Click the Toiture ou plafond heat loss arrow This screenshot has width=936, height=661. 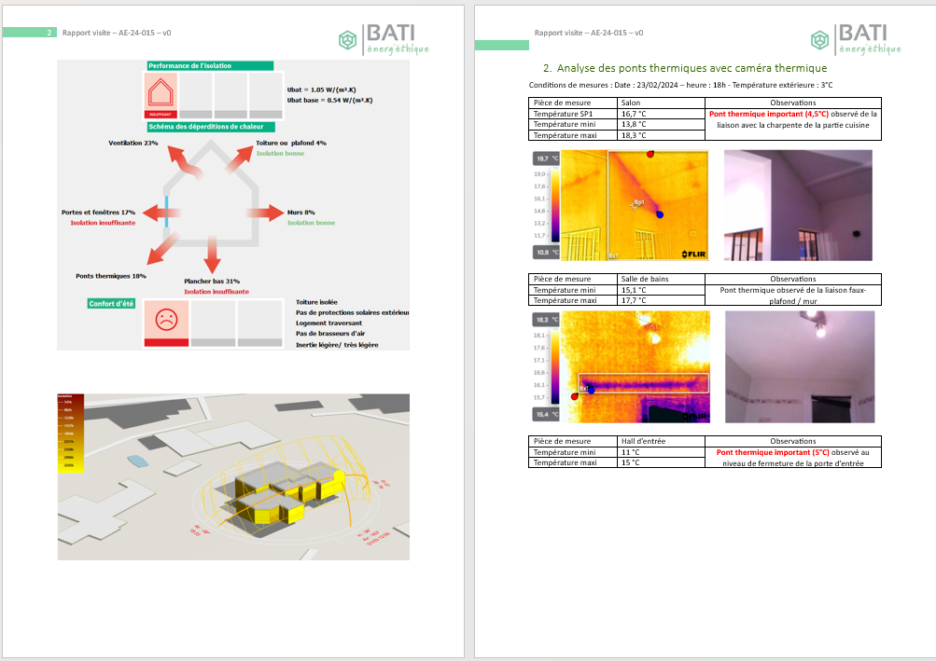[240, 159]
